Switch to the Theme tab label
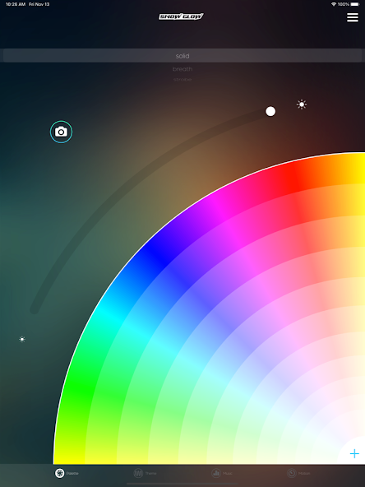 tap(150, 473)
